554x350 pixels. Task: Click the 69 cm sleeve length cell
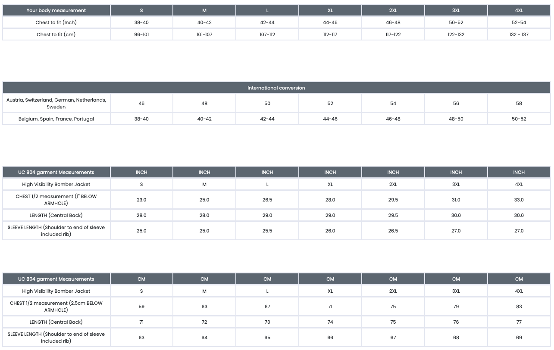point(519,338)
